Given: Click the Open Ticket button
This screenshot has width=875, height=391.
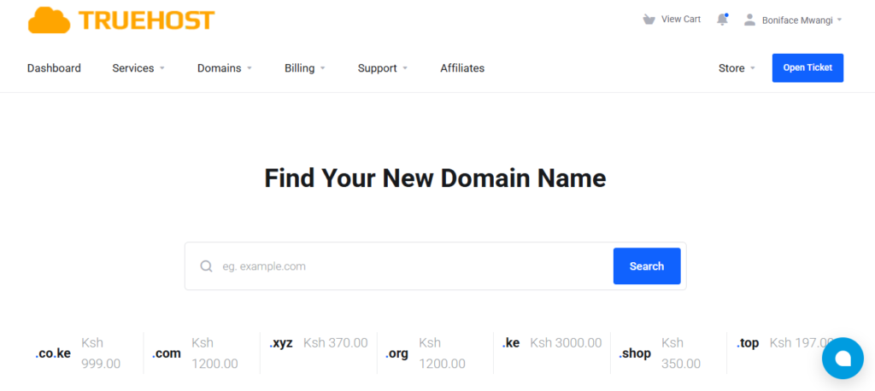Looking at the screenshot, I should point(807,68).
